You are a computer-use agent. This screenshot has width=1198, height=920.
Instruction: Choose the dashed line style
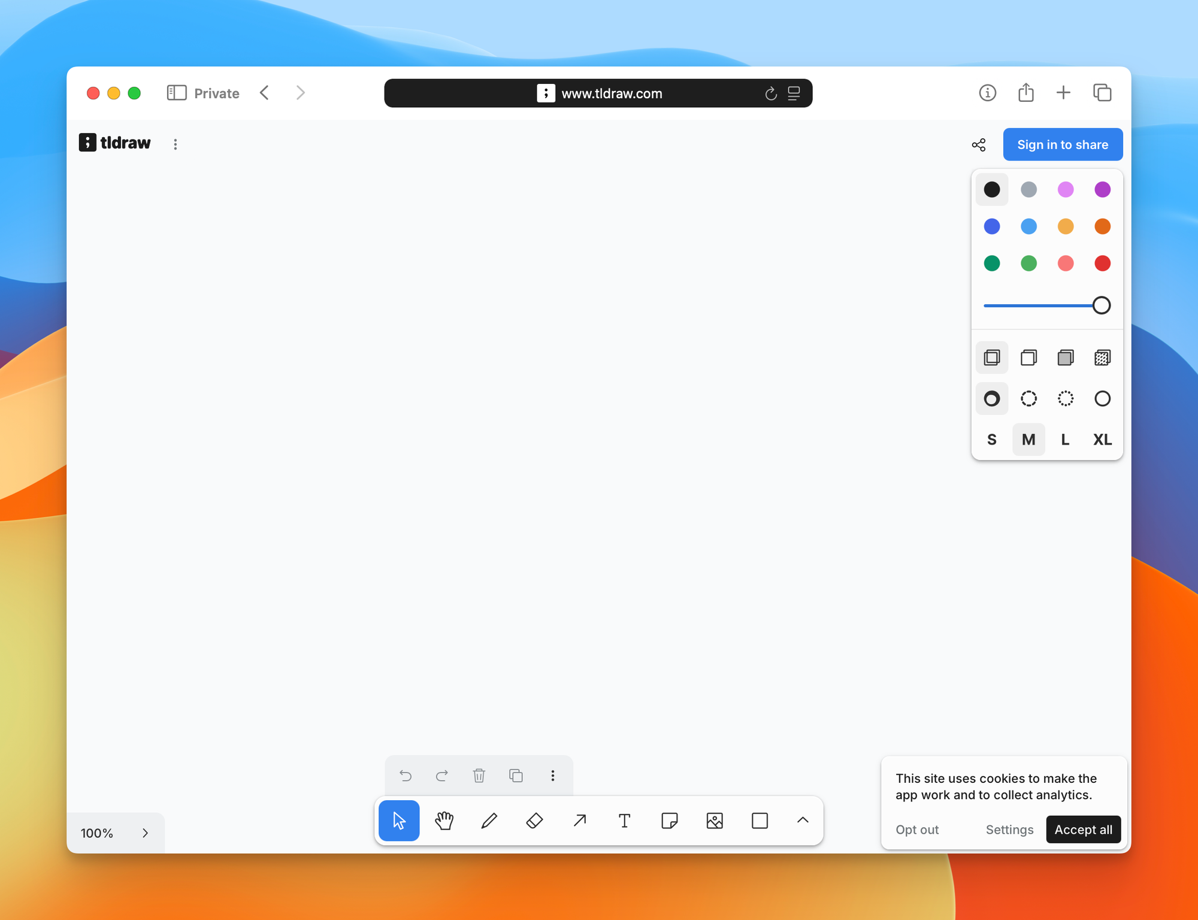point(1029,398)
